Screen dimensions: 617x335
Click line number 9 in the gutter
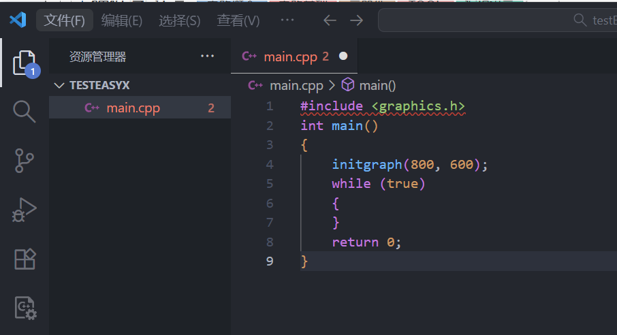click(270, 261)
